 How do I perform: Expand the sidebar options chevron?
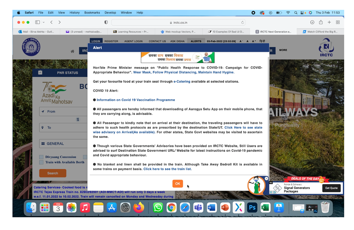click(44, 22)
